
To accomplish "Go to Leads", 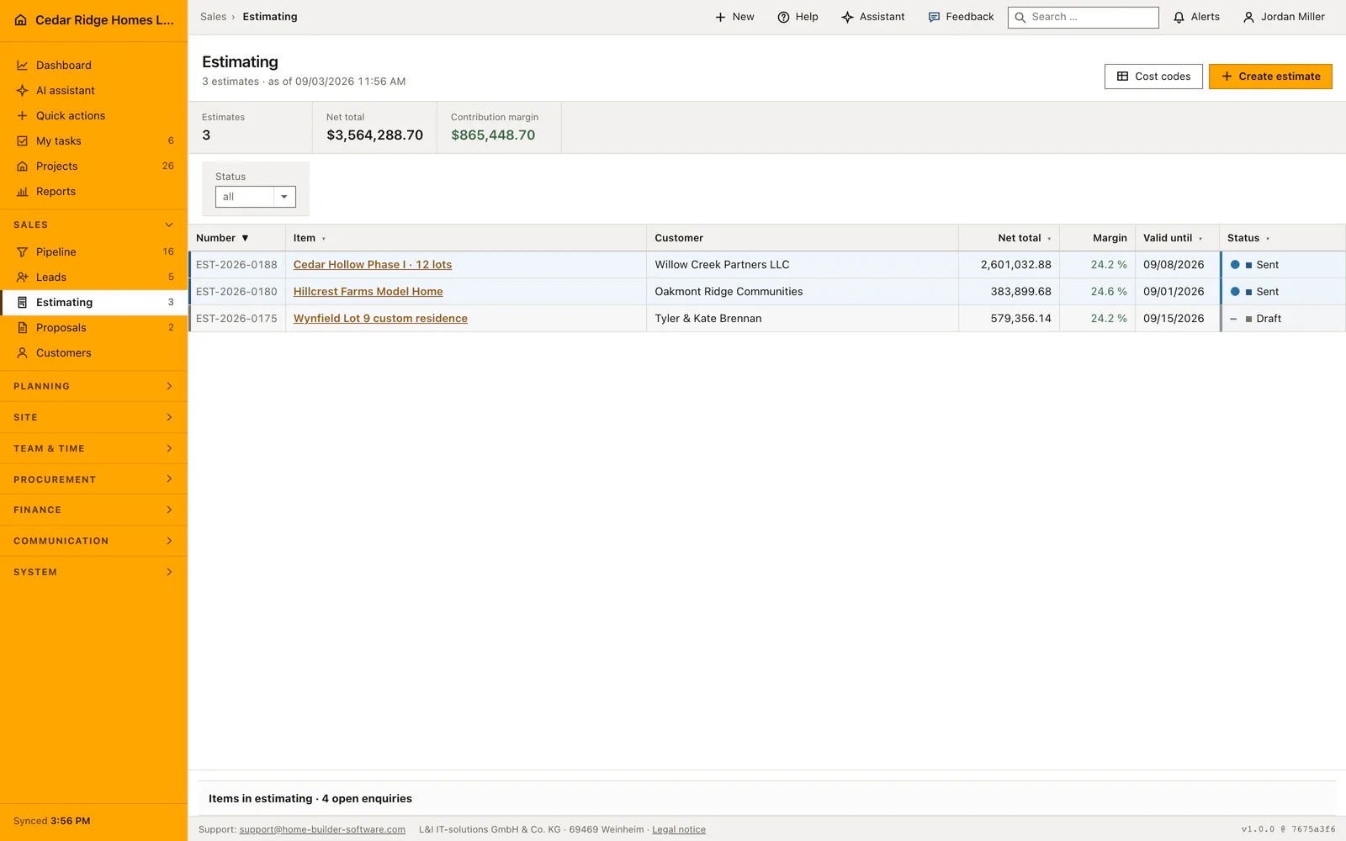I will pyautogui.click(x=93, y=277).
